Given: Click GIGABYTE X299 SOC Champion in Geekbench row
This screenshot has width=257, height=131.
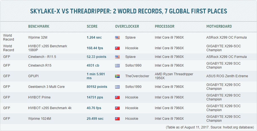Looking at the screenshot, I should tap(224, 87).
